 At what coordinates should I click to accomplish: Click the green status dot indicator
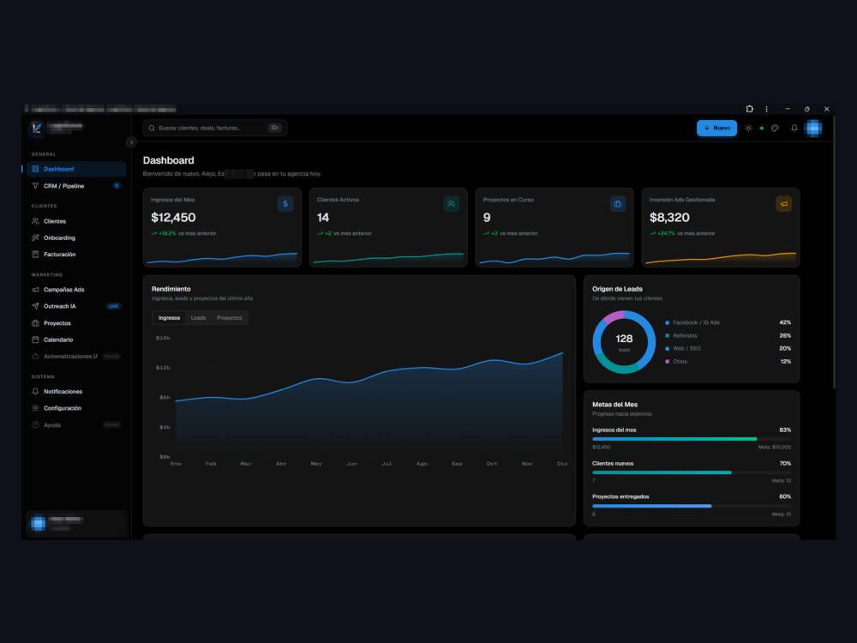tap(761, 128)
